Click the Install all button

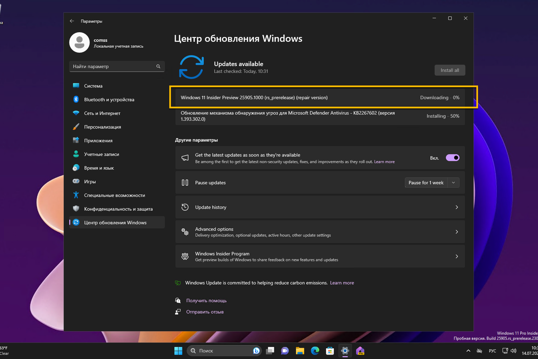[450, 70]
